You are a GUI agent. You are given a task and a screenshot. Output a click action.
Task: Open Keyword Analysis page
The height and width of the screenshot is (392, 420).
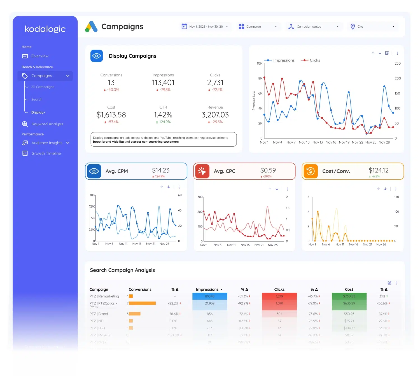(x=47, y=124)
